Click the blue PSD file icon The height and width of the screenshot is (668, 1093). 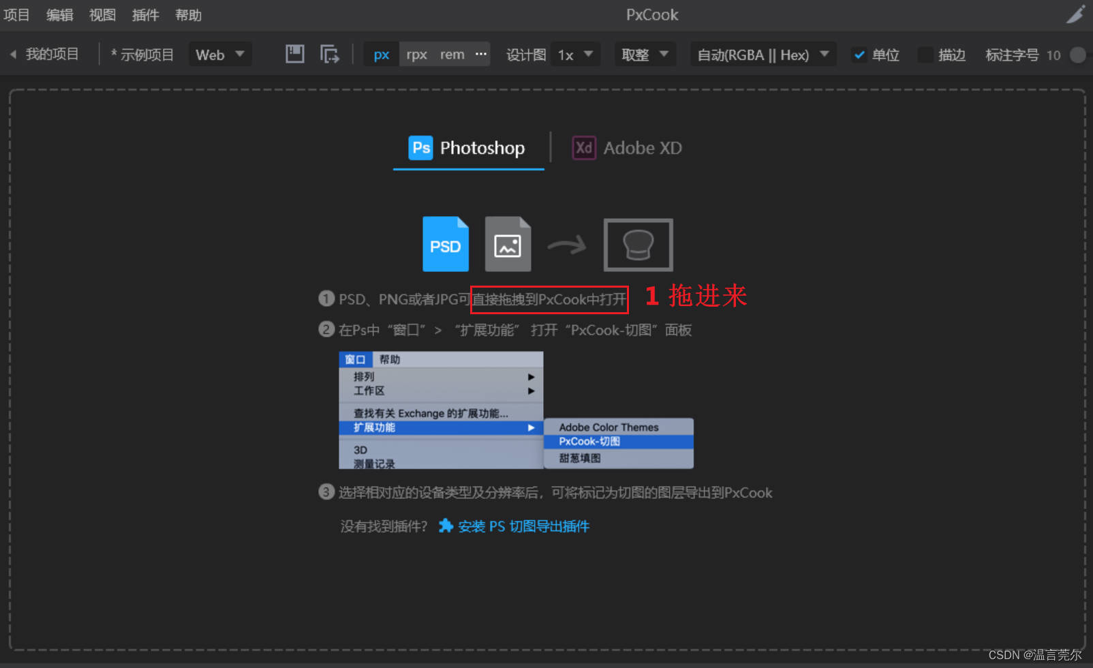pyautogui.click(x=446, y=244)
